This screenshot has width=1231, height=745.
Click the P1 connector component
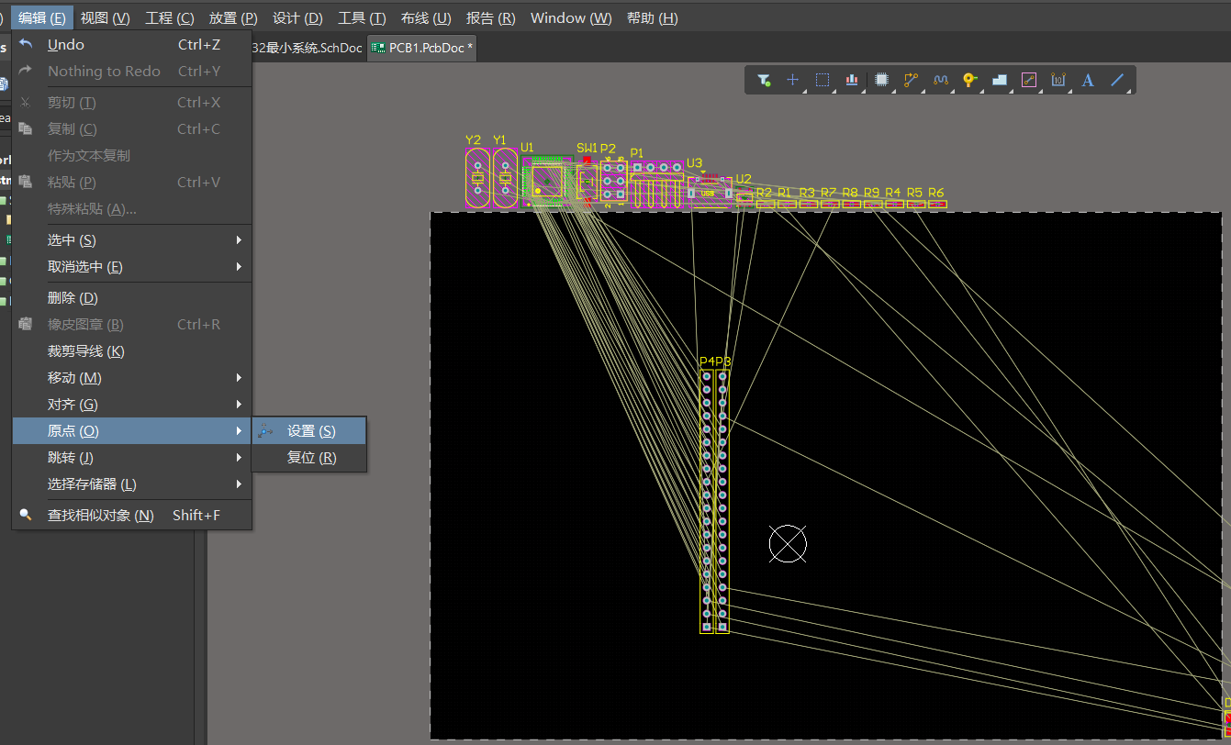click(656, 184)
